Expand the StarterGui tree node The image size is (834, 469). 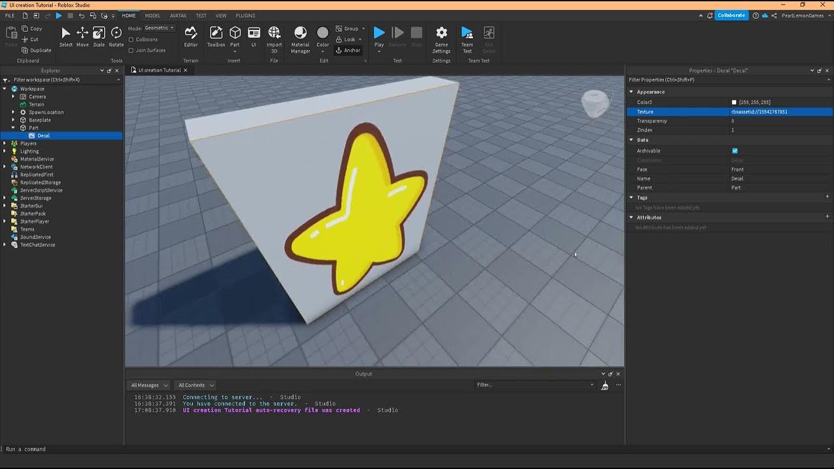pos(5,206)
